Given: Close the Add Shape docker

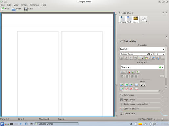Looking at the screenshot, I should tap(166, 13).
